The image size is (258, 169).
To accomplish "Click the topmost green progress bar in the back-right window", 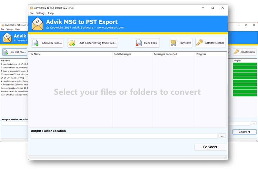I will (245, 64).
